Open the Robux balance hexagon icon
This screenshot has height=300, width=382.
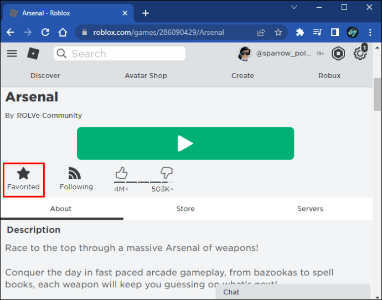[x=338, y=54]
